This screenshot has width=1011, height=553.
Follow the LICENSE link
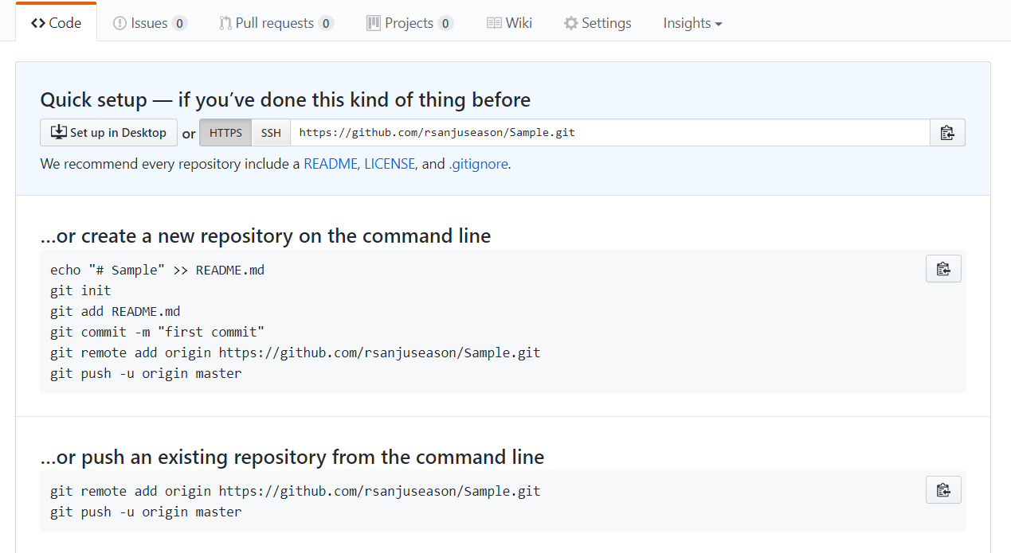pos(390,165)
